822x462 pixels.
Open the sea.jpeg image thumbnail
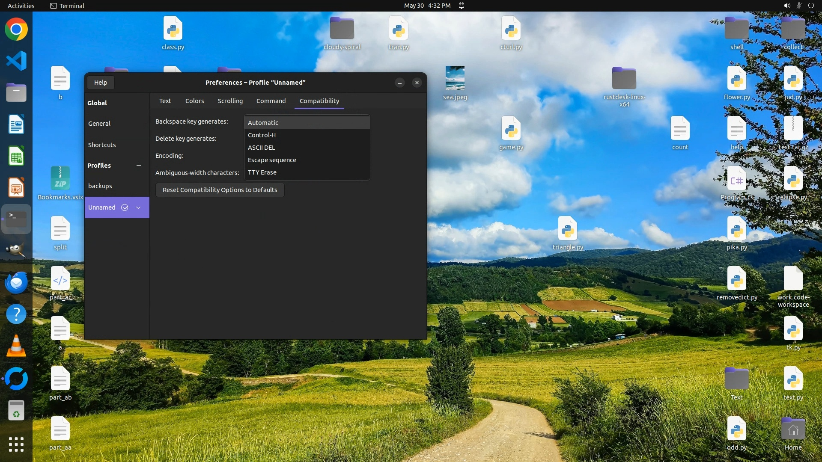coord(455,78)
